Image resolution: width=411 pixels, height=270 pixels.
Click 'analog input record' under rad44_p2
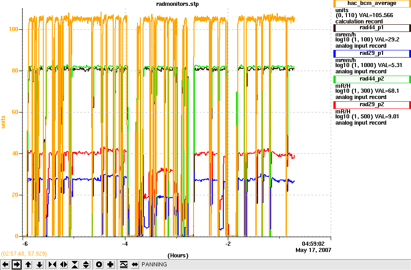coord(360,97)
